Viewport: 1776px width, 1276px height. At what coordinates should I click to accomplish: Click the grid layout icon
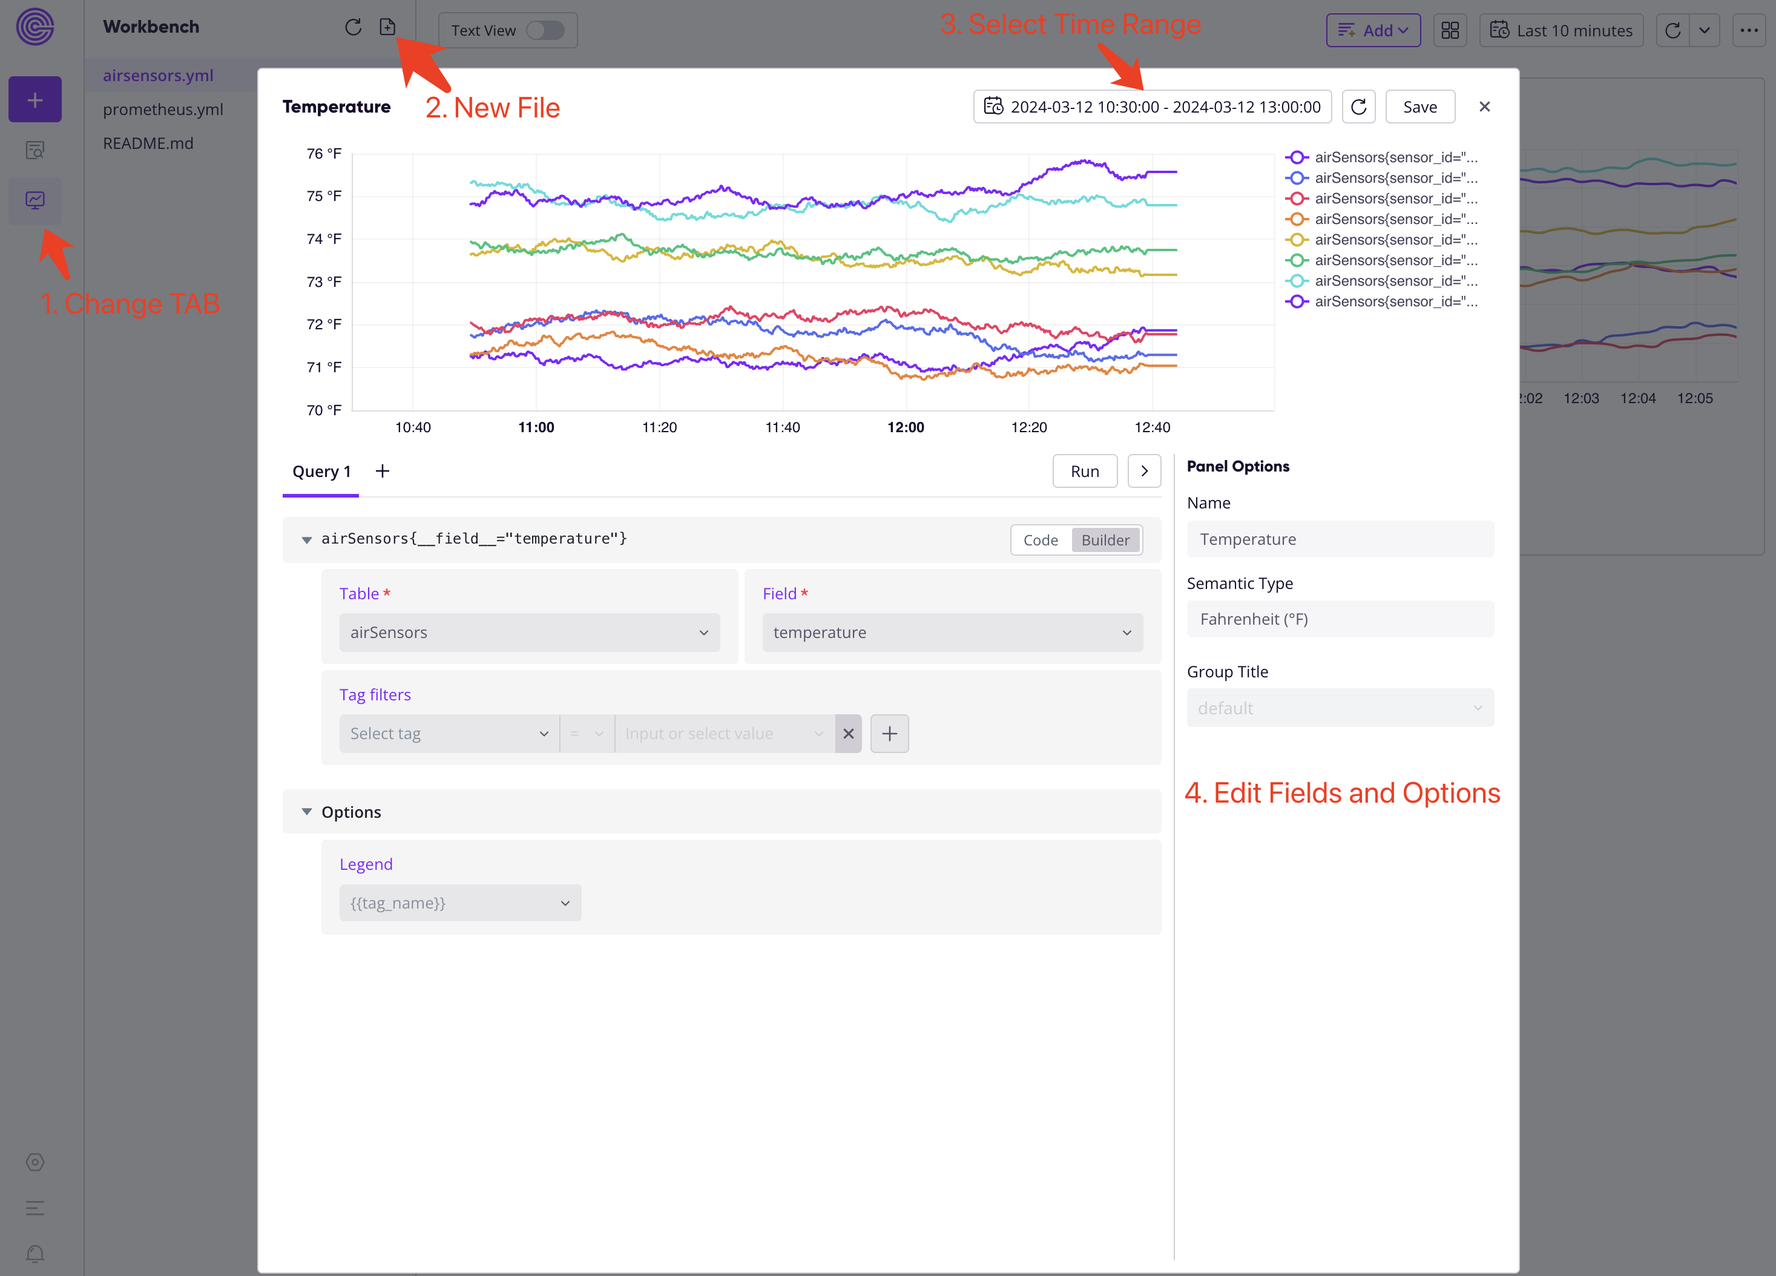tap(1450, 30)
